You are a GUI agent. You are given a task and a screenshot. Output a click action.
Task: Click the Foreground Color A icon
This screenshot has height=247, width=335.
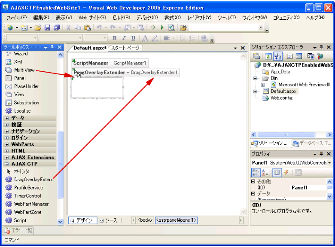145,38
